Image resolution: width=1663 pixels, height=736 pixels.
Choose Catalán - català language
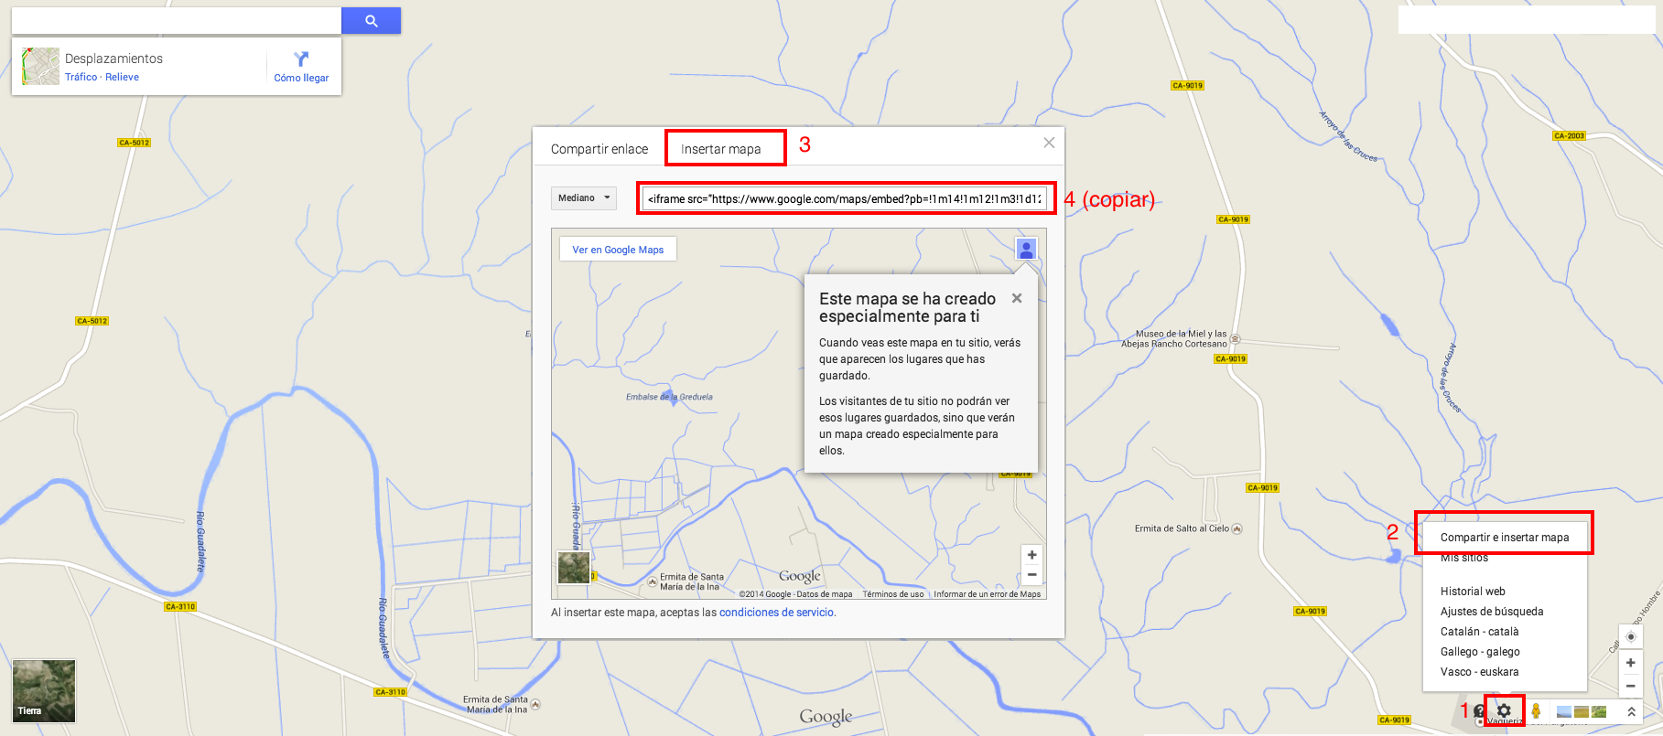pyautogui.click(x=1479, y=632)
